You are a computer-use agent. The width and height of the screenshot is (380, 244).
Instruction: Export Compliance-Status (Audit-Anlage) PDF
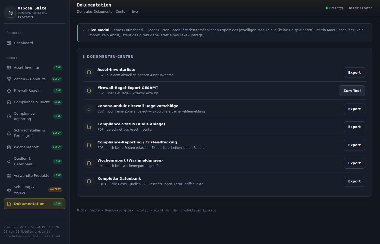354,127
